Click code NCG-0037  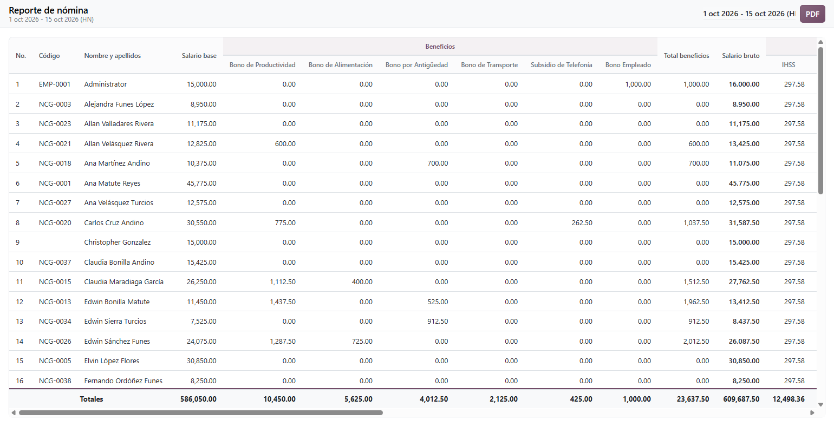pos(55,262)
